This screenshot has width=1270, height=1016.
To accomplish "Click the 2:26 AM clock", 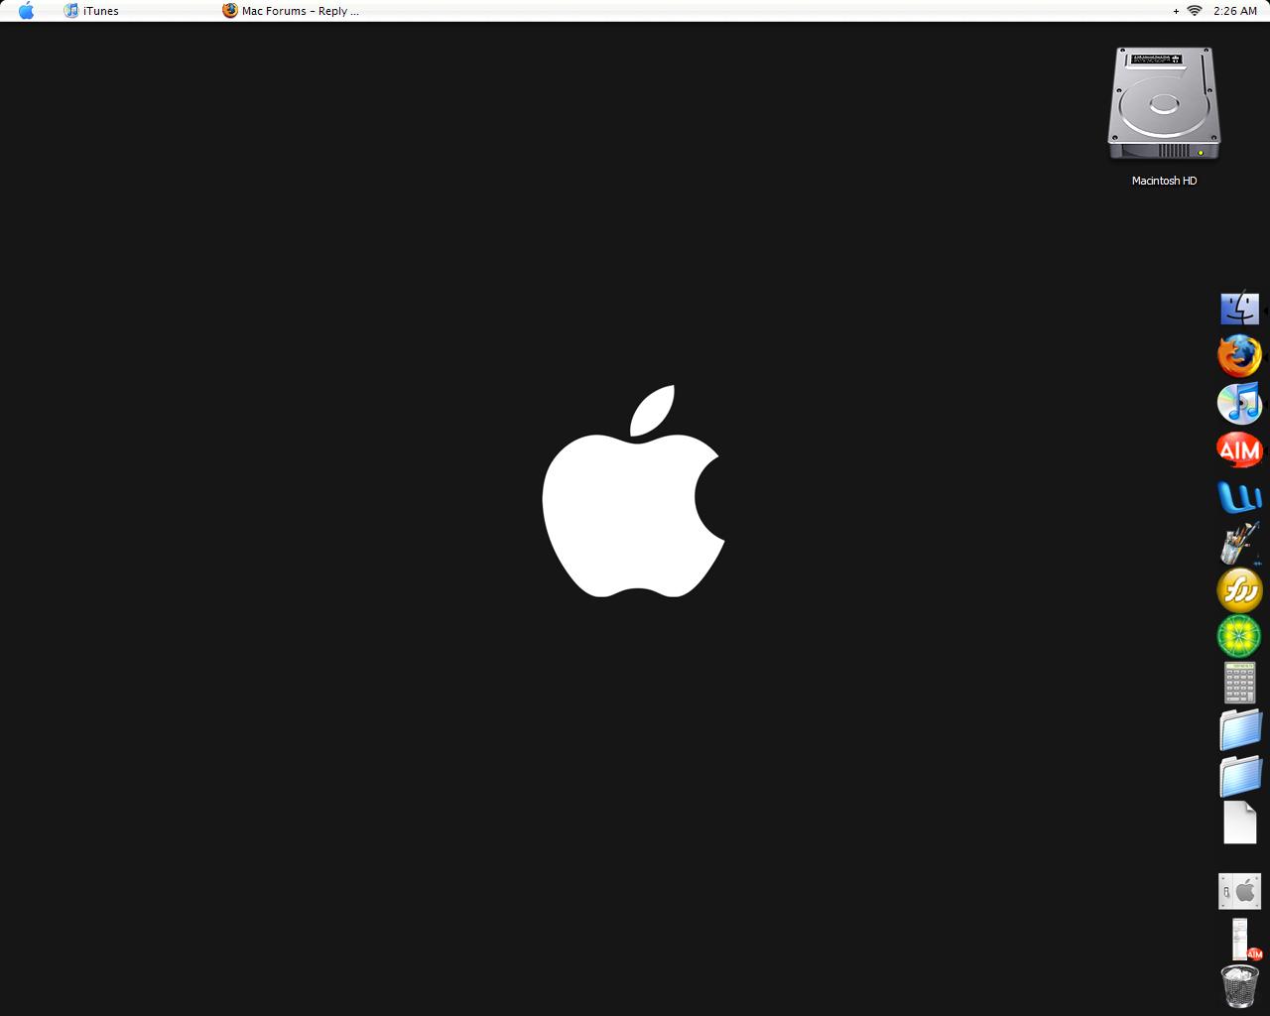I will click(1235, 11).
